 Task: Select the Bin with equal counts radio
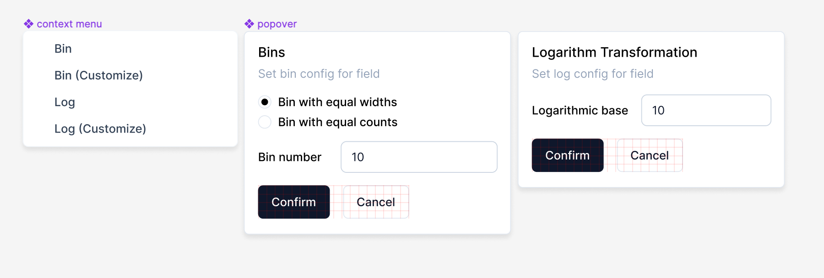[x=265, y=122]
